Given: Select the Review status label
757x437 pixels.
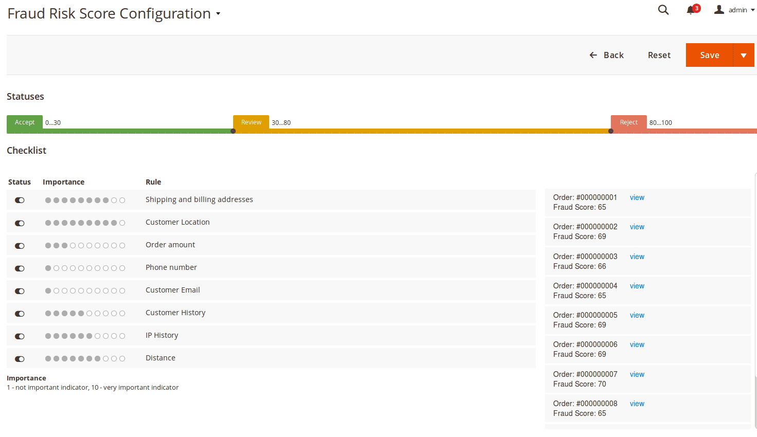Looking at the screenshot, I should [251, 122].
